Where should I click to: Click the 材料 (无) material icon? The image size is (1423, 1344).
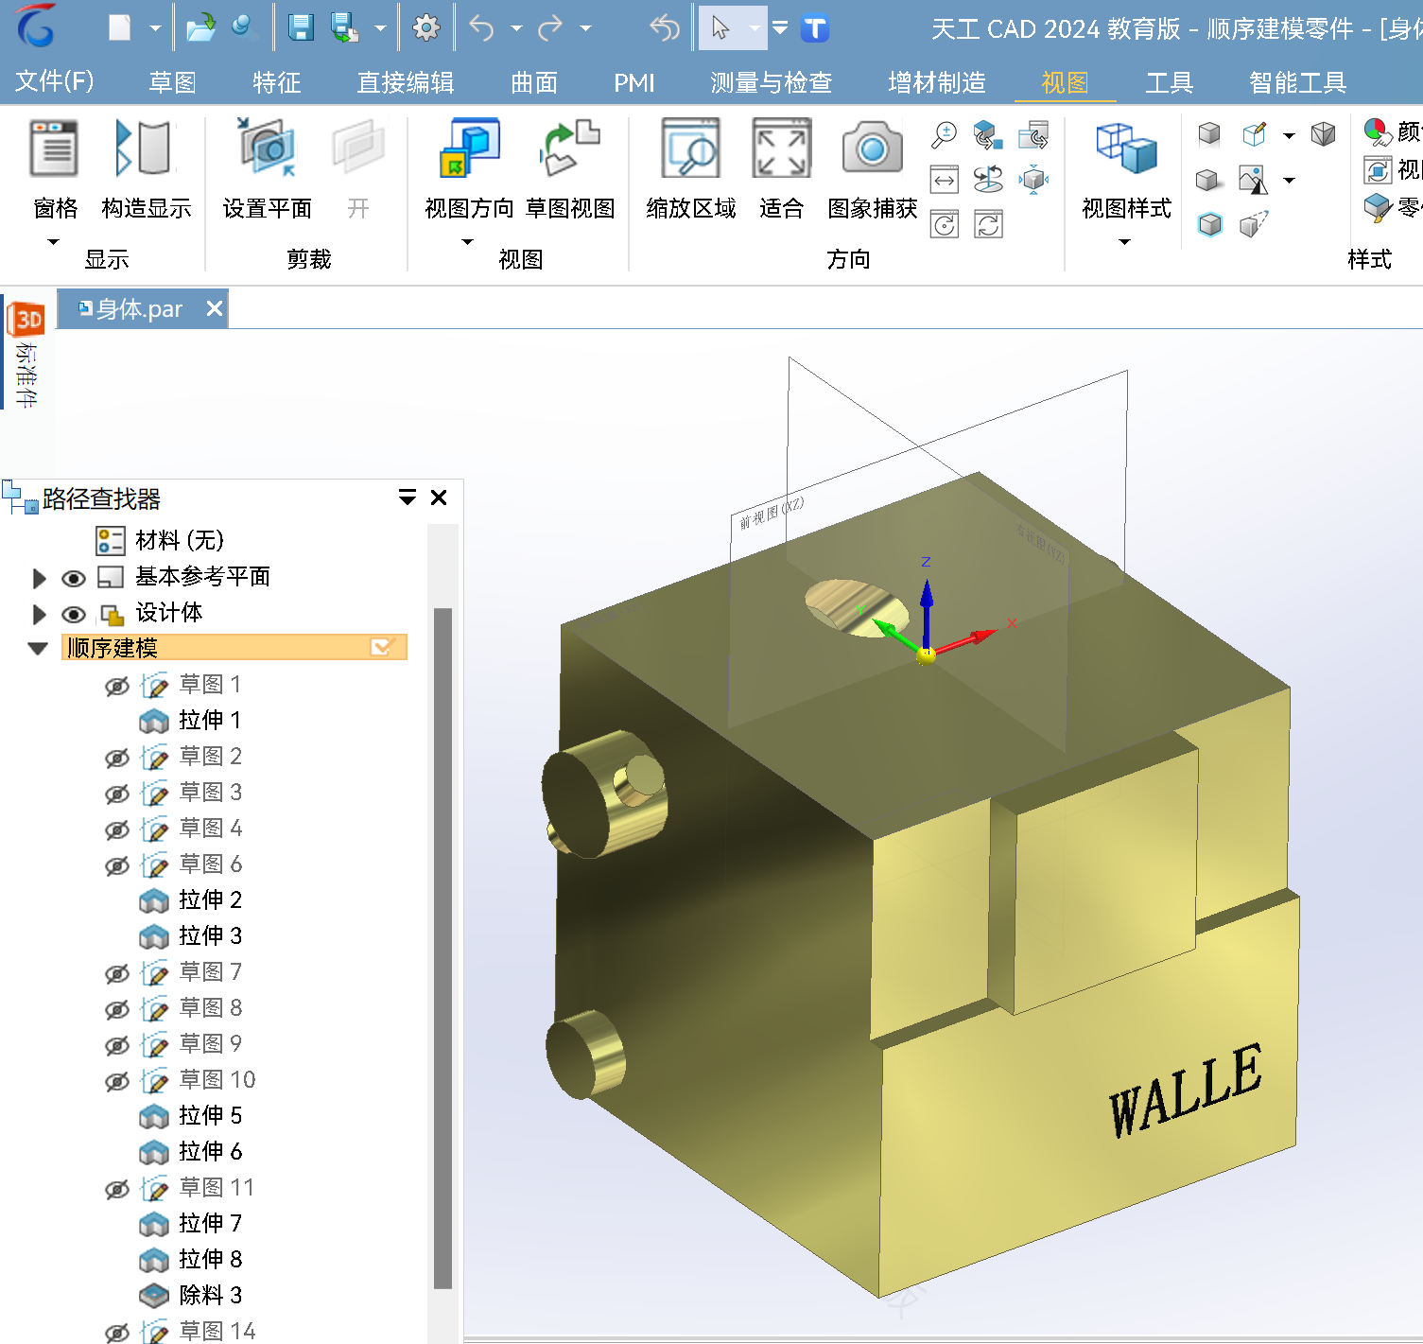[111, 541]
